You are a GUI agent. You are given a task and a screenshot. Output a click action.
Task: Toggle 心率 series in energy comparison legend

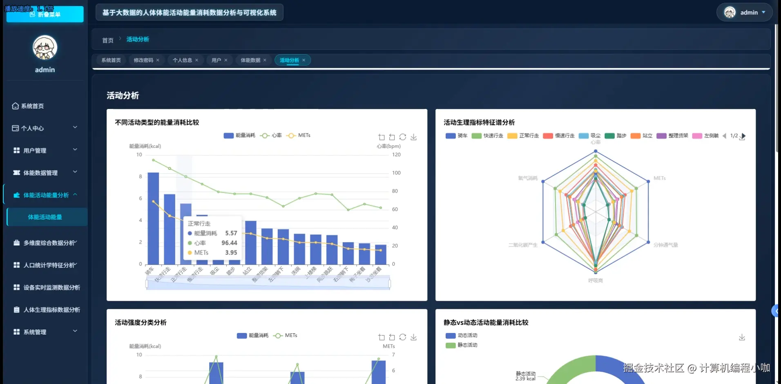point(271,135)
